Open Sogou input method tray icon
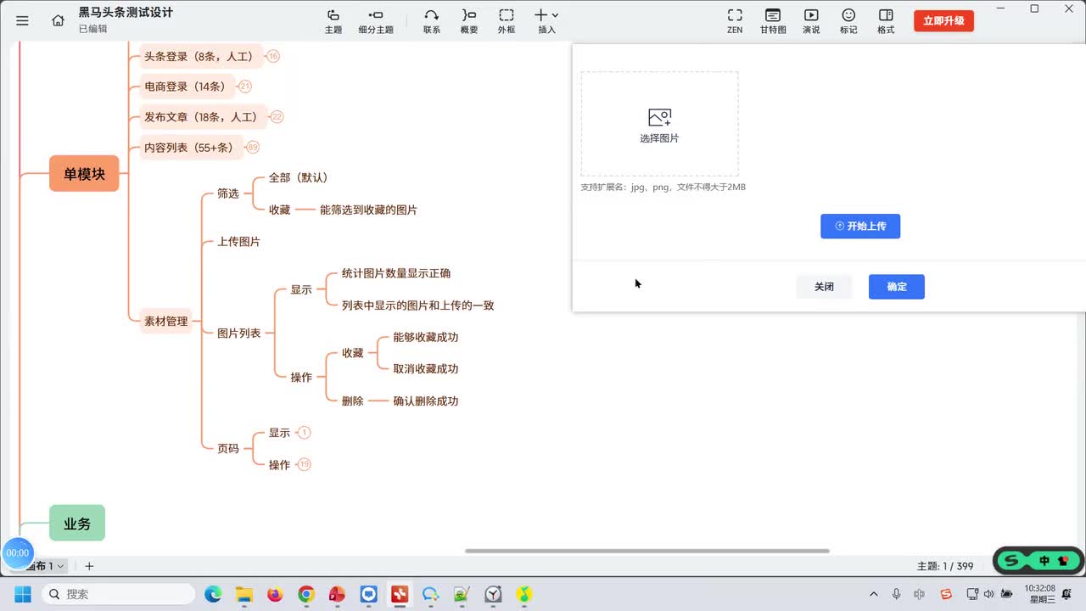This screenshot has height=611, width=1086. click(946, 594)
